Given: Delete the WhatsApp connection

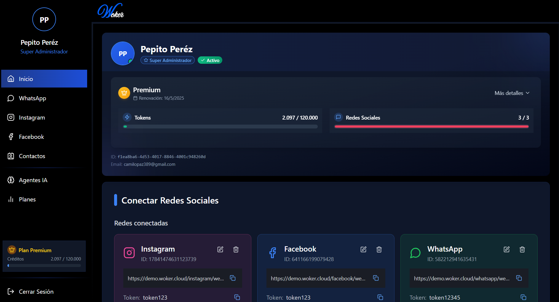Looking at the screenshot, I should tap(522, 249).
